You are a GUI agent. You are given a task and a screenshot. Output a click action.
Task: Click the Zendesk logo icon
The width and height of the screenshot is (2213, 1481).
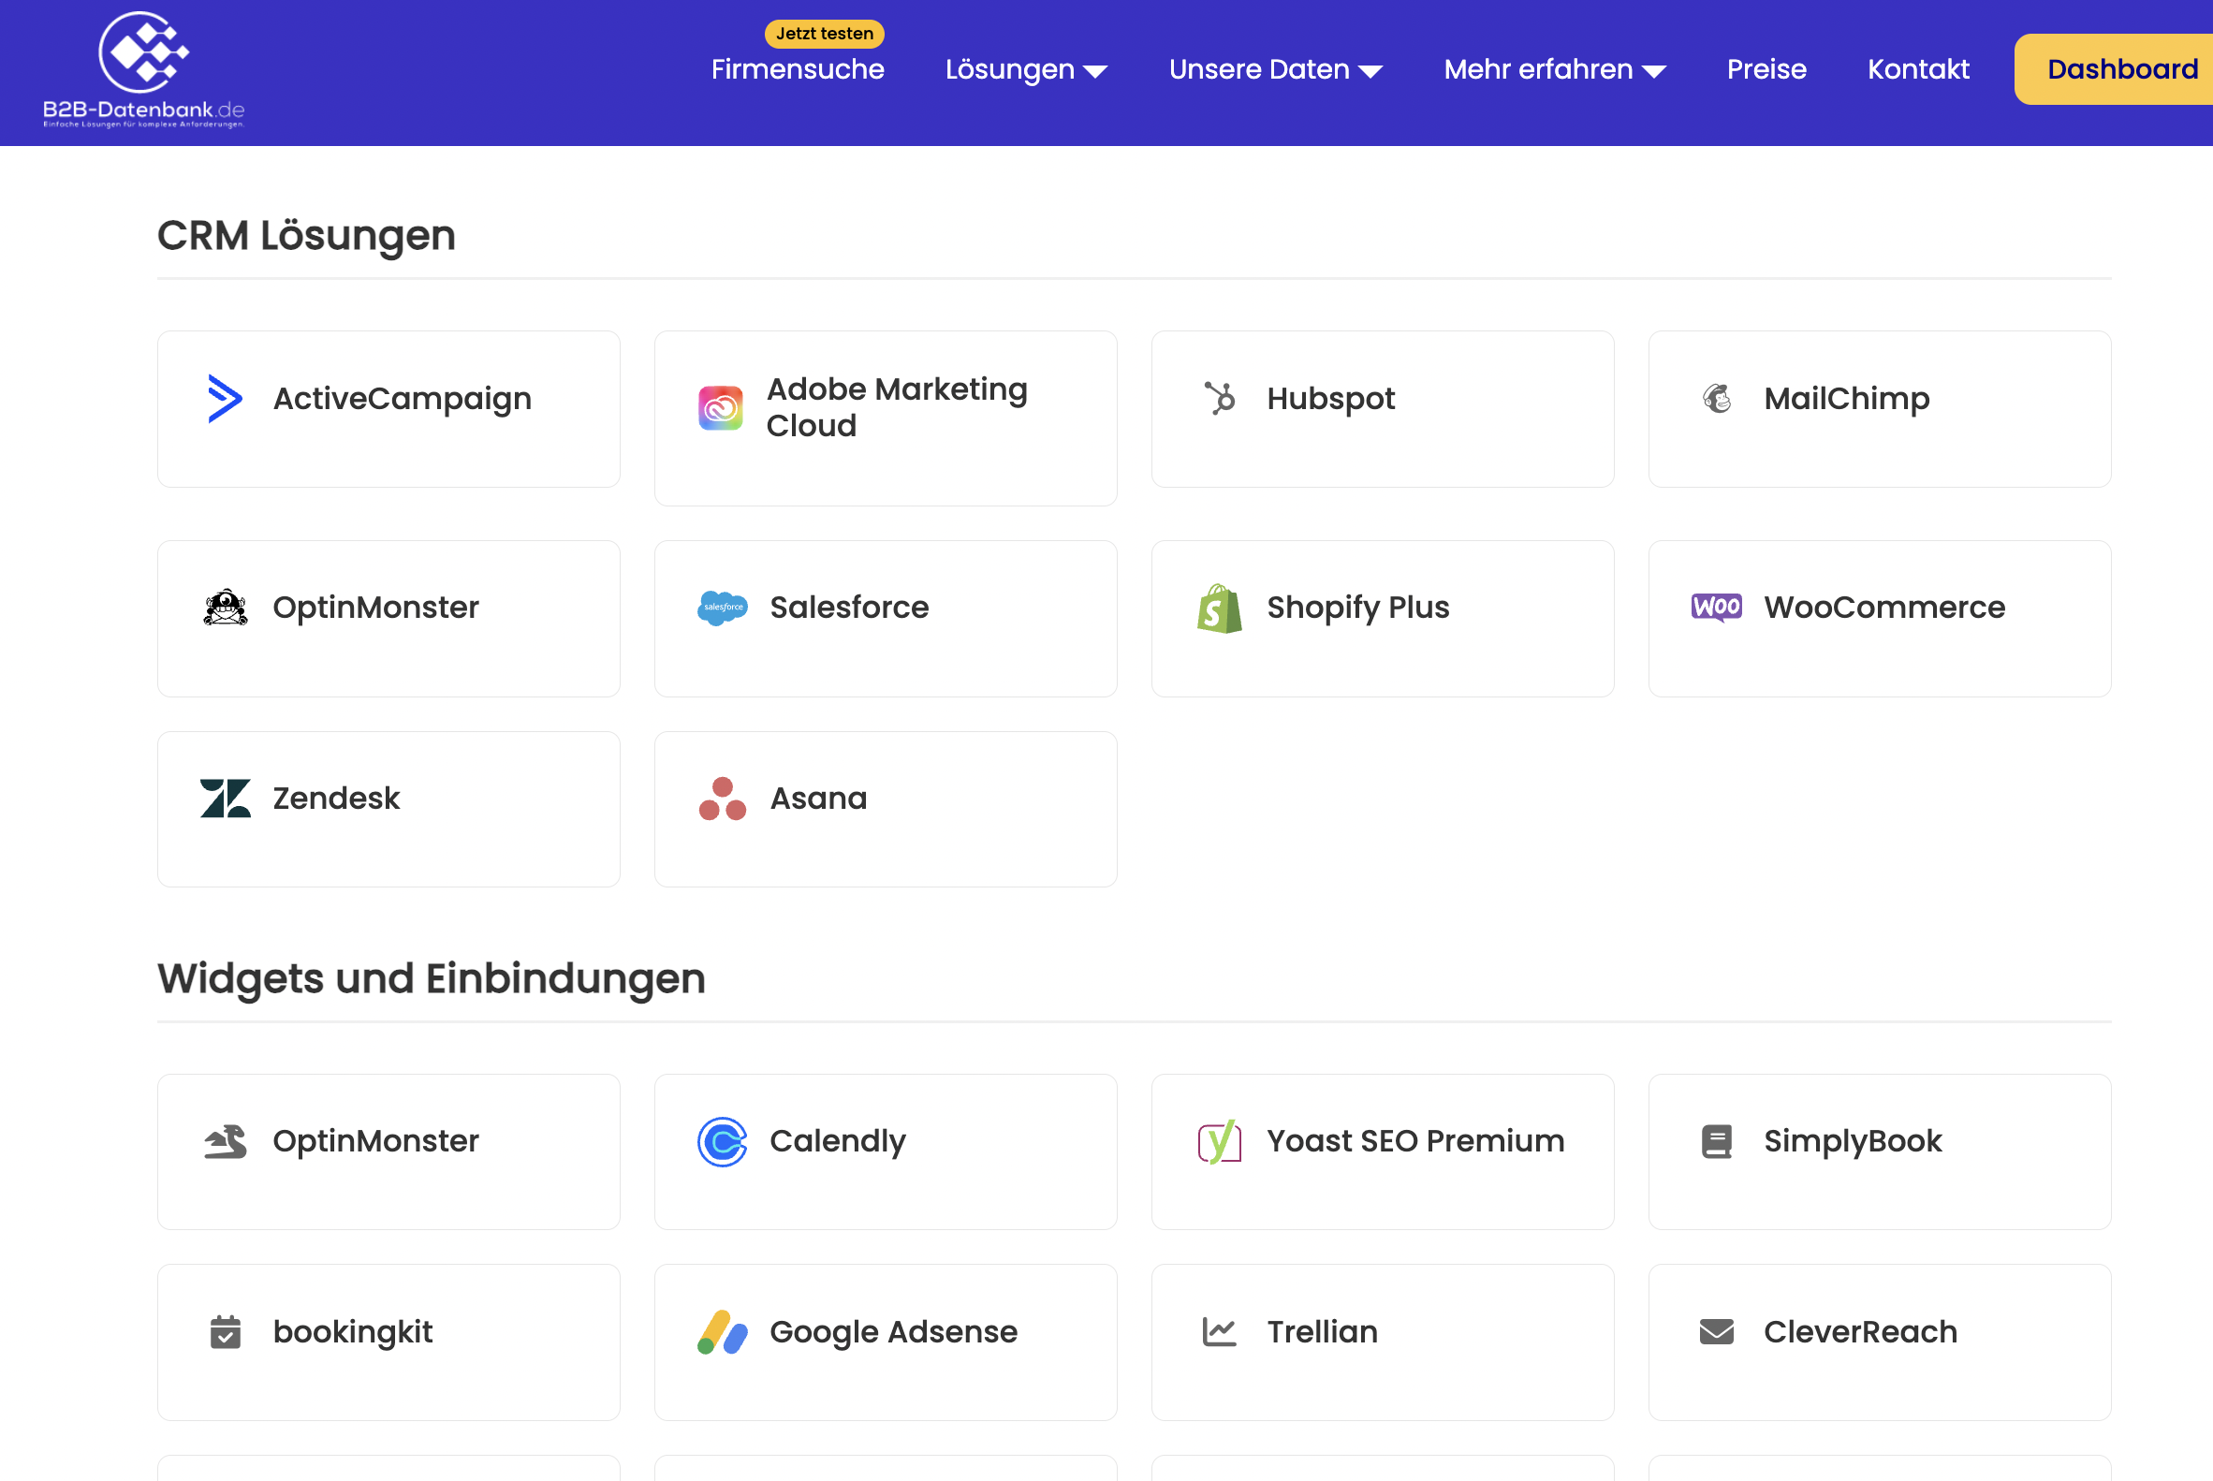coord(225,799)
